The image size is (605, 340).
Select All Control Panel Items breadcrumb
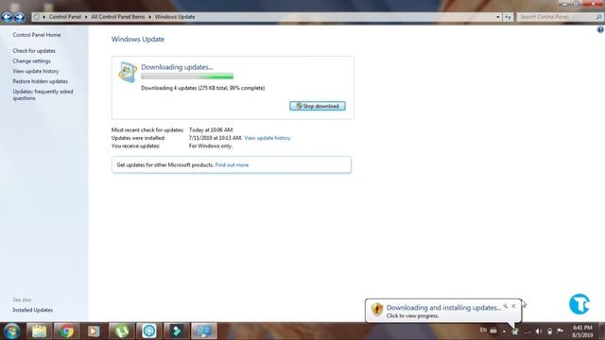point(118,17)
